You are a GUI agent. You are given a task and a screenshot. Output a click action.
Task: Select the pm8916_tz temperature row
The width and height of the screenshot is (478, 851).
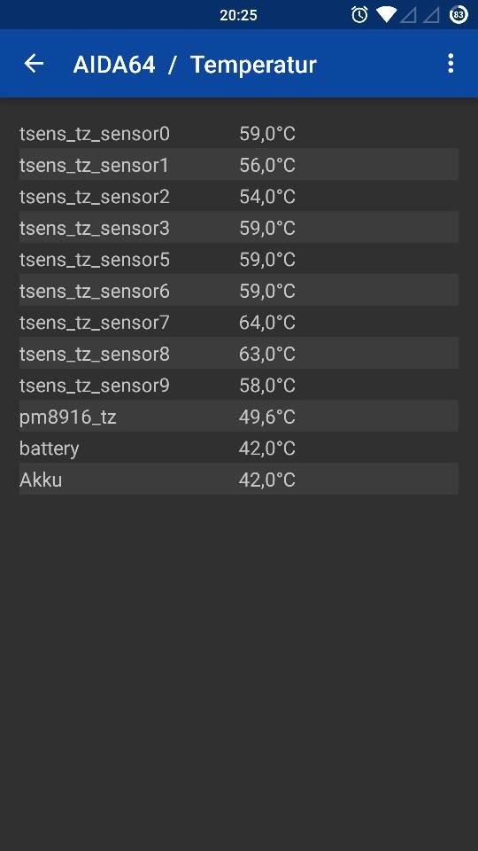pyautogui.click(x=239, y=417)
